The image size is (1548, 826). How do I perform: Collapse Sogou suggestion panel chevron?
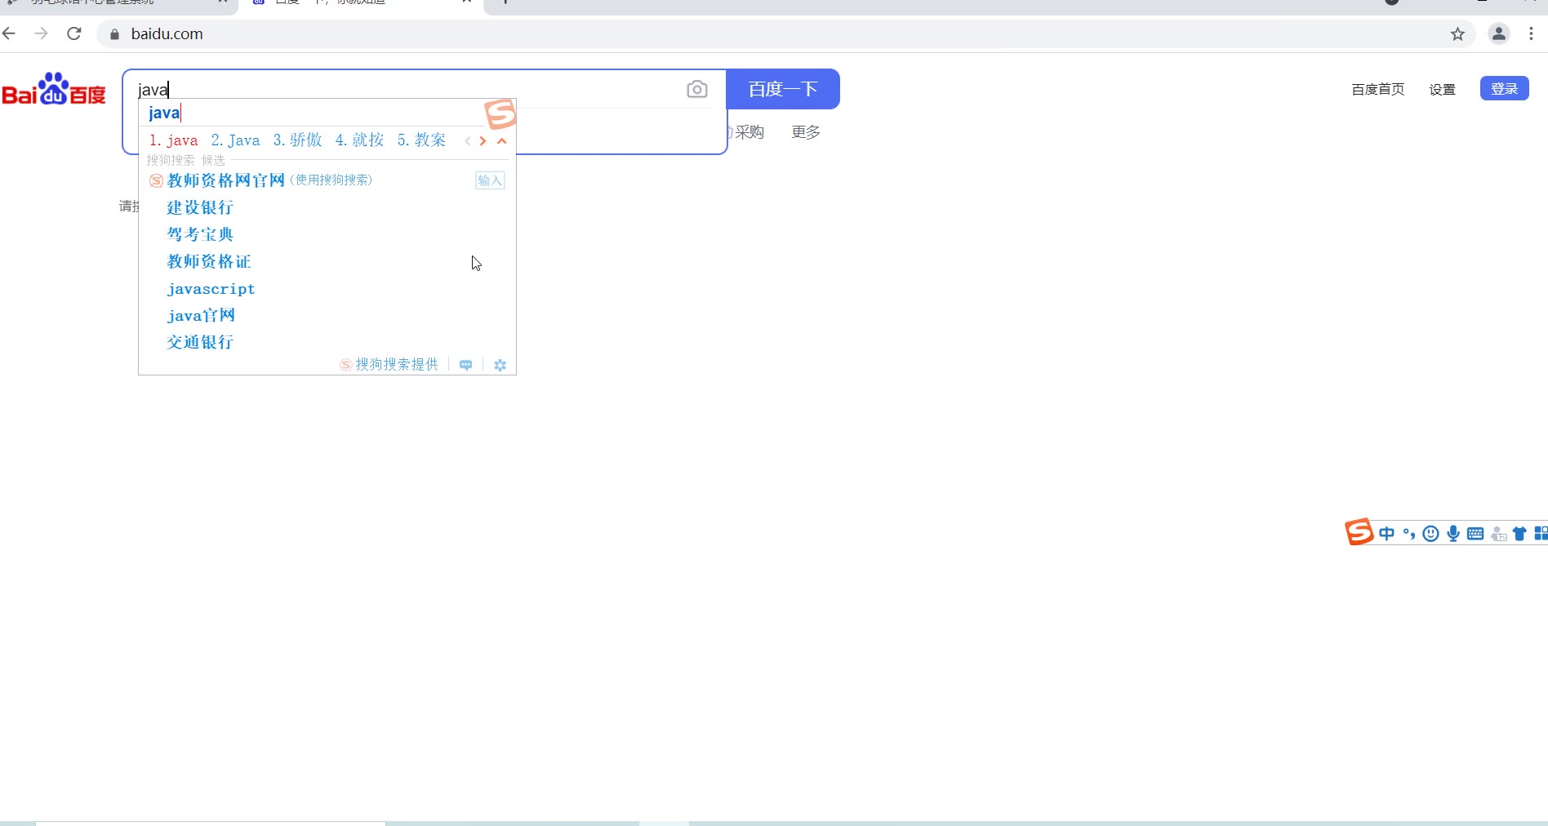502,141
